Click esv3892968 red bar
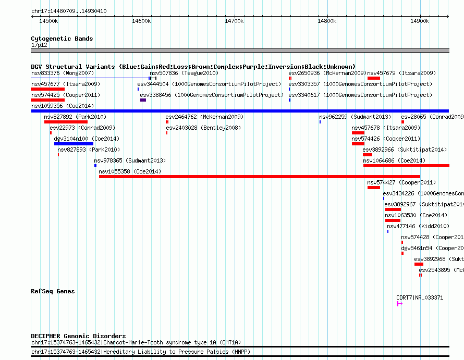Viewport: 464px width, 360px height. (419, 264)
